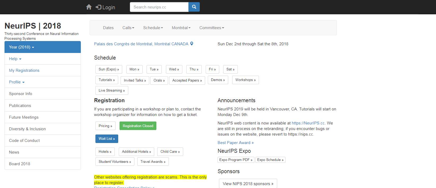Select Dates in the navigation bar

coord(108,28)
